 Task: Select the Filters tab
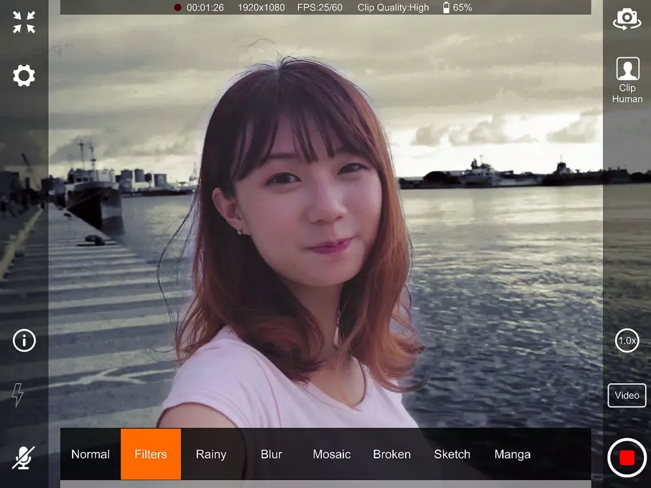[151, 454]
